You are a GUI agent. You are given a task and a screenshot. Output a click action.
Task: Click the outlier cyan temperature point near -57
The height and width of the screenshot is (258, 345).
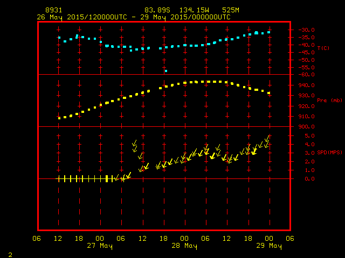[166, 71]
